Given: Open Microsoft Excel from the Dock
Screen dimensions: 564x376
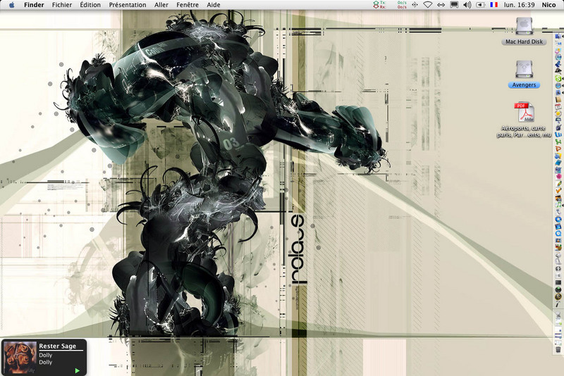Looking at the screenshot, I should pyautogui.click(x=558, y=142).
